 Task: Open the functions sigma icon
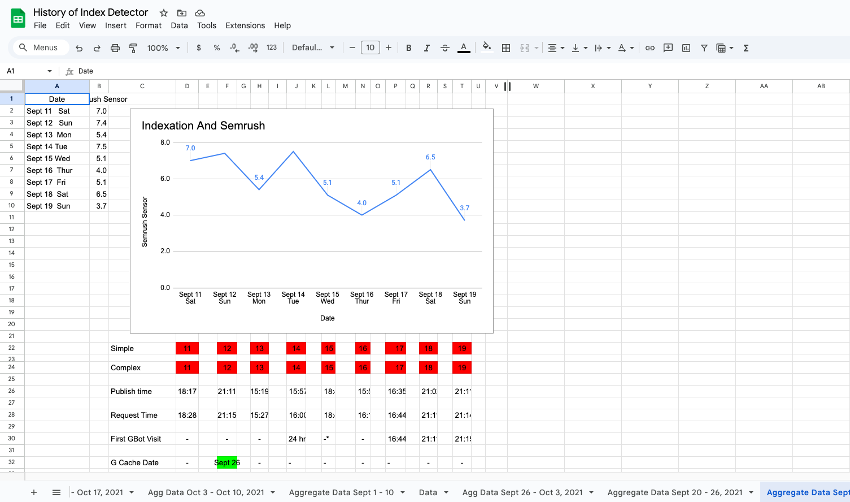point(746,48)
